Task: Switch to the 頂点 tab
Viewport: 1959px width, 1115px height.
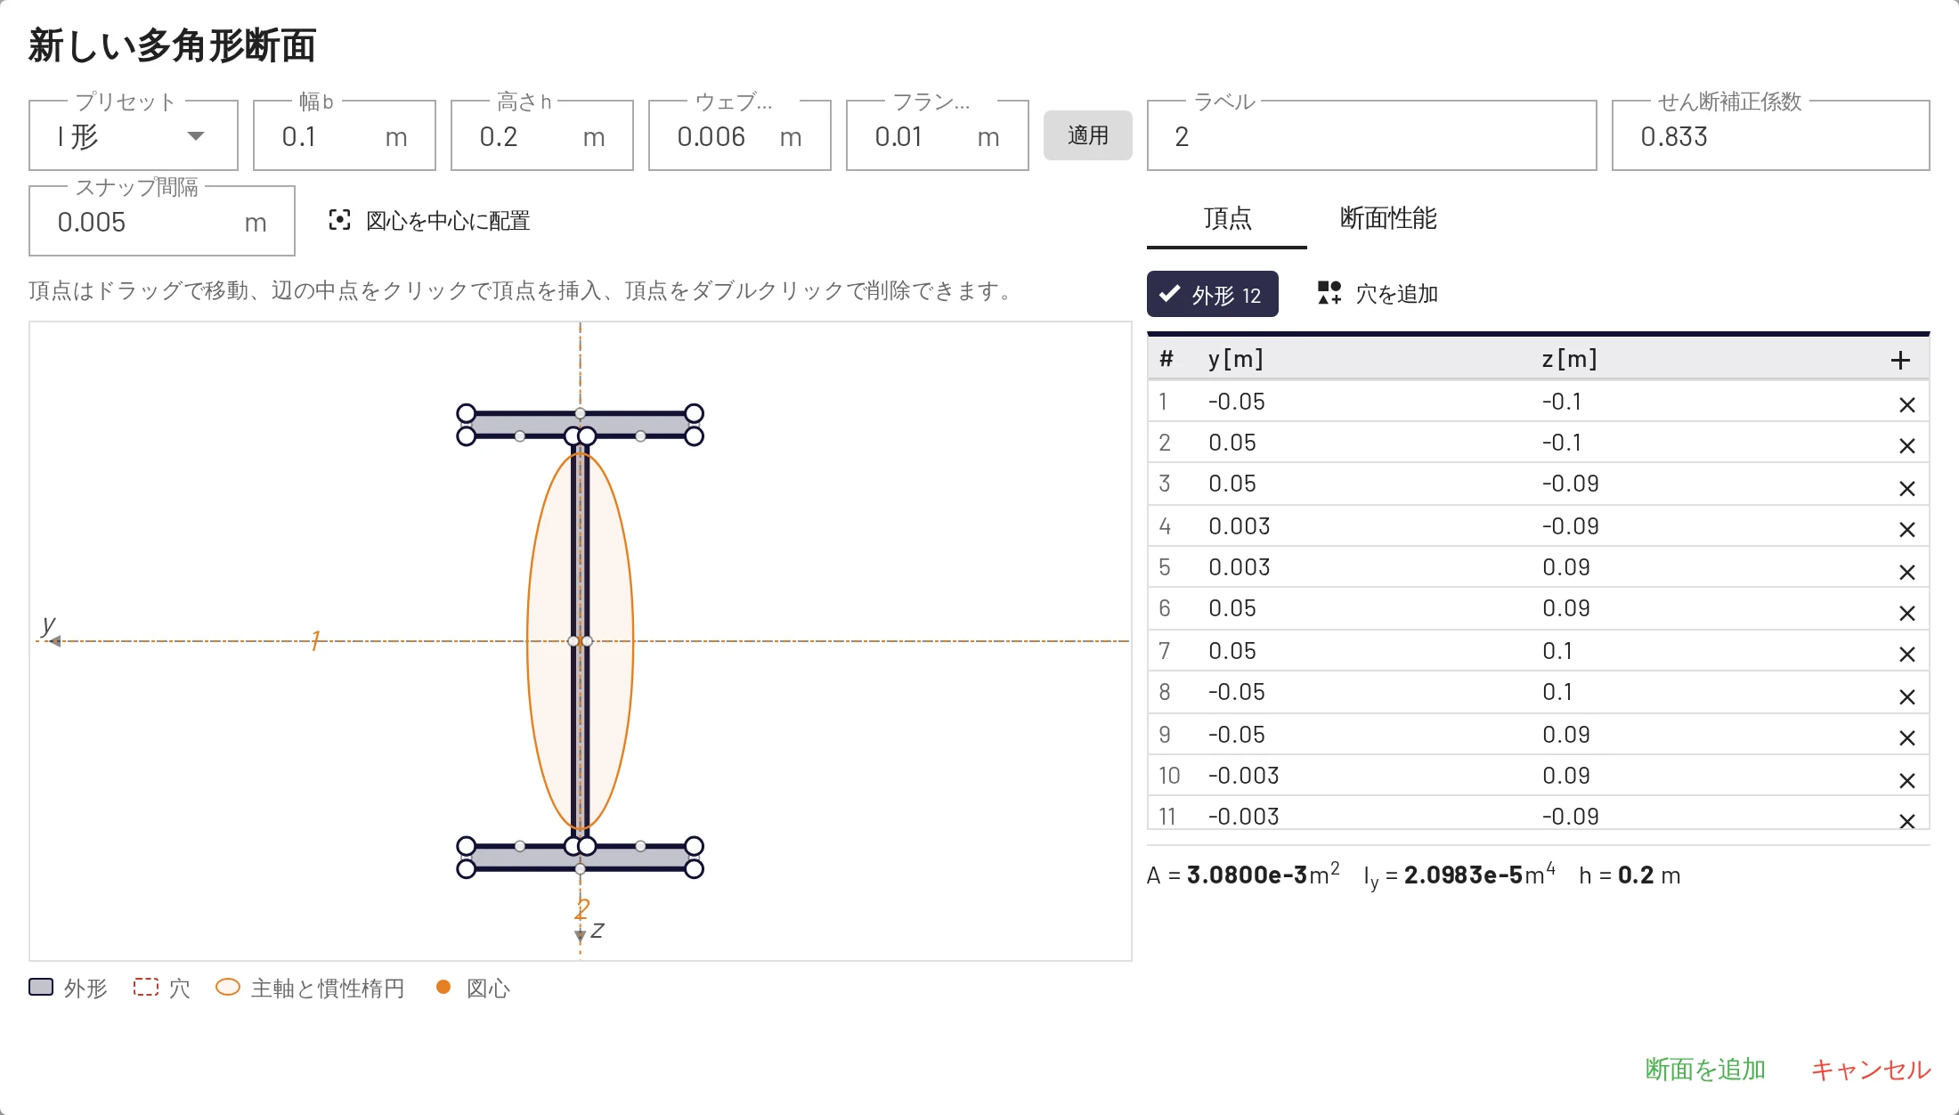Action: click(x=1227, y=218)
